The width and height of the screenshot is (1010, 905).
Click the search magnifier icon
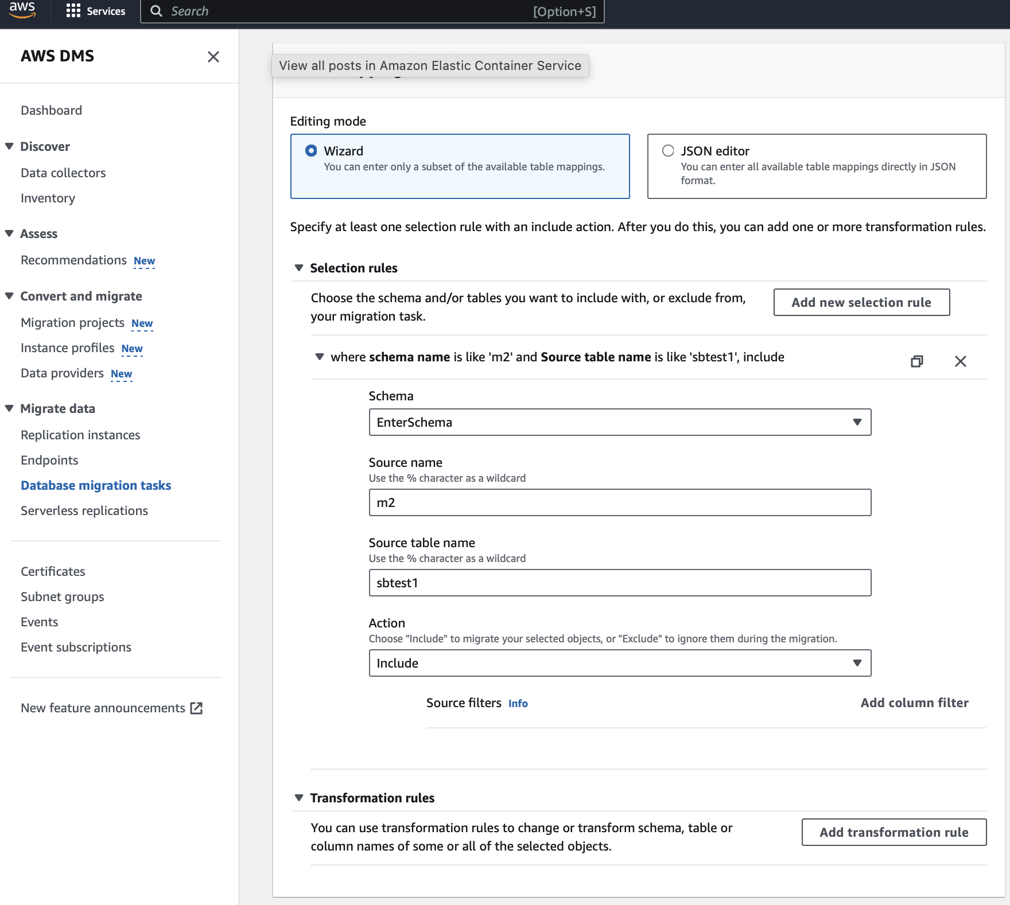[x=156, y=11]
